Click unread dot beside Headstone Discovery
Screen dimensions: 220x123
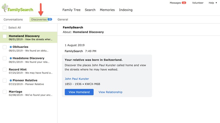(11, 58)
